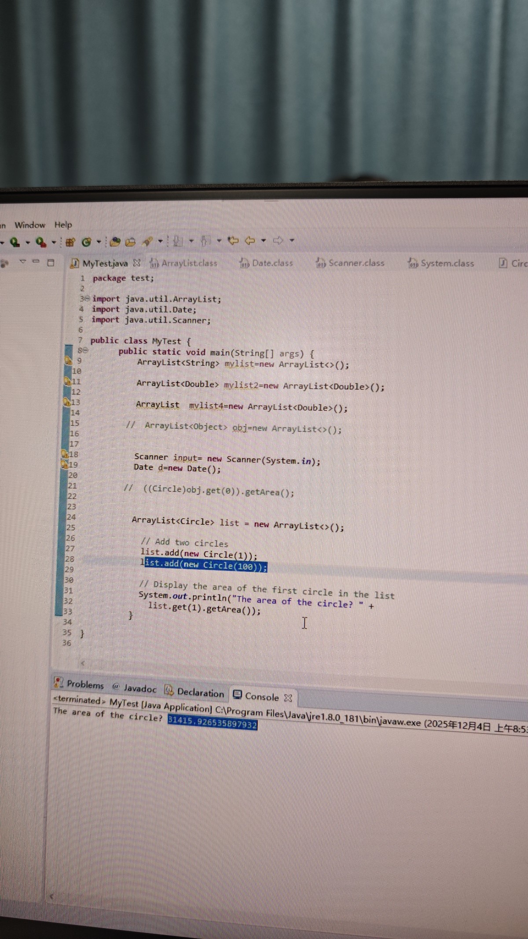The height and width of the screenshot is (939, 528).
Task: Click the warning marker on line 13
Action: tap(66, 402)
